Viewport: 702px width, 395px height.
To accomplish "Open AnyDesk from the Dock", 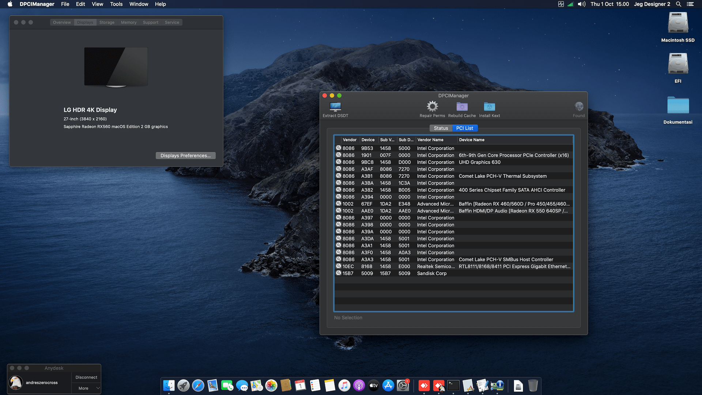I will coord(424,385).
